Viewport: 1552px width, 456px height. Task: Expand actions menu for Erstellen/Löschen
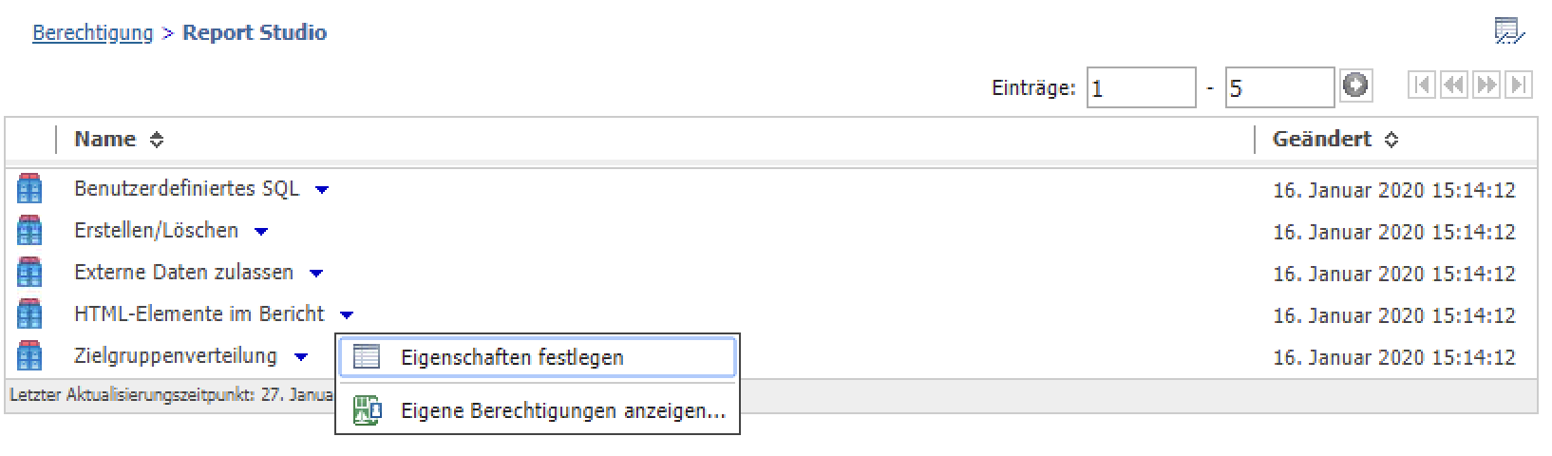coord(261,232)
